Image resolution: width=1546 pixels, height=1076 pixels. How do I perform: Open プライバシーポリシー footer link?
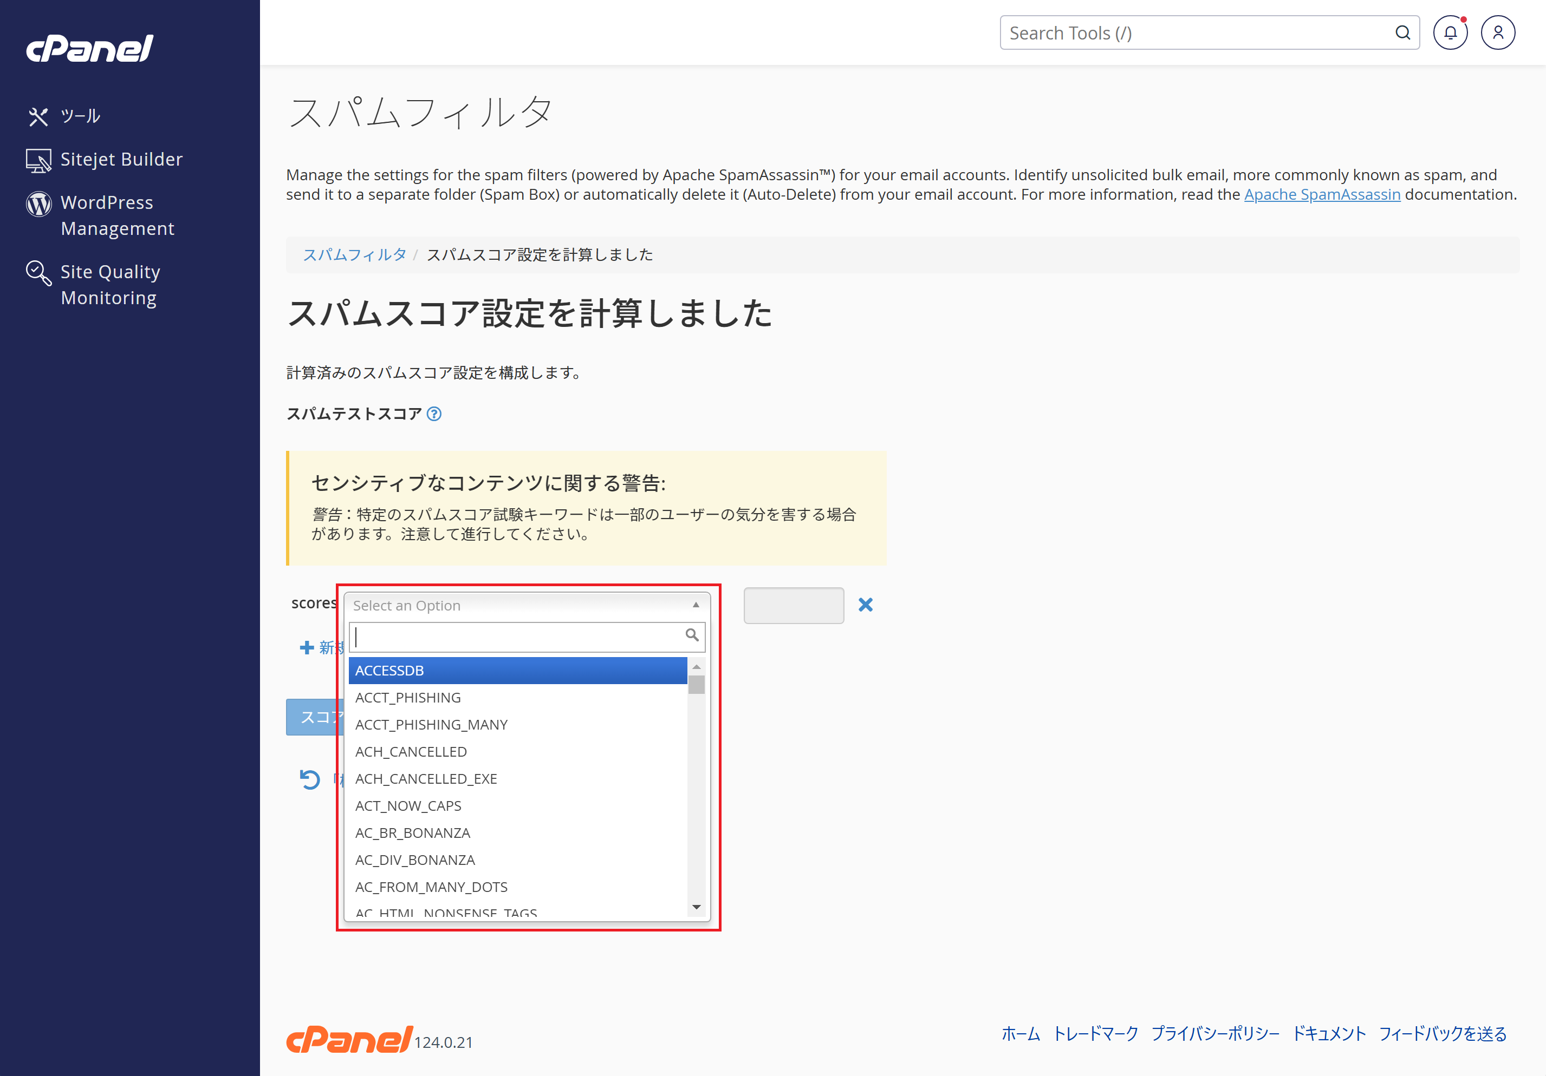(x=1214, y=1034)
